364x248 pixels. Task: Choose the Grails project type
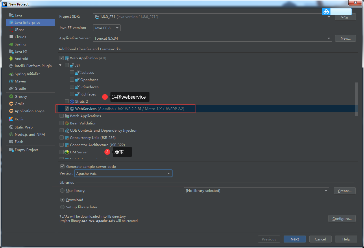(x=19, y=104)
